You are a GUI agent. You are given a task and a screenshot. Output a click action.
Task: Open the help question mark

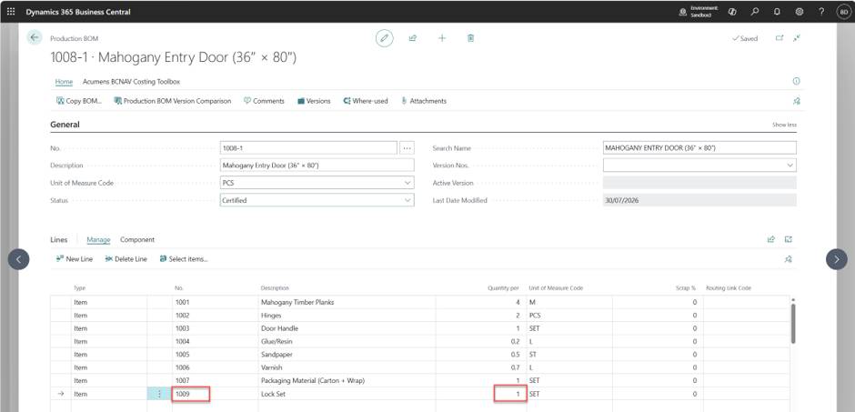821,12
